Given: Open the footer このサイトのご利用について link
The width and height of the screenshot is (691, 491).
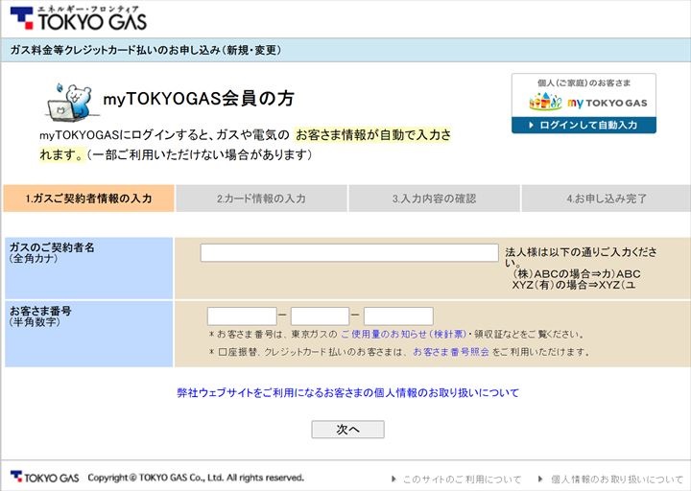Looking at the screenshot, I should 461,479.
